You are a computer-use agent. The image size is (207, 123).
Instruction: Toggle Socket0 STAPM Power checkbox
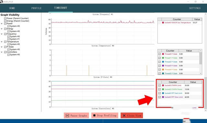pos(159,89)
